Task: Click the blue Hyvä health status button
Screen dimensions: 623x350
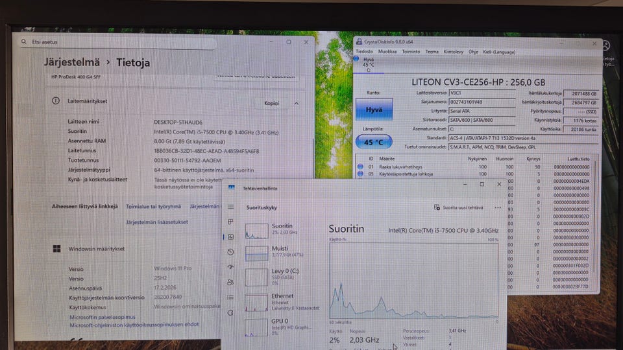Action: coord(374,110)
